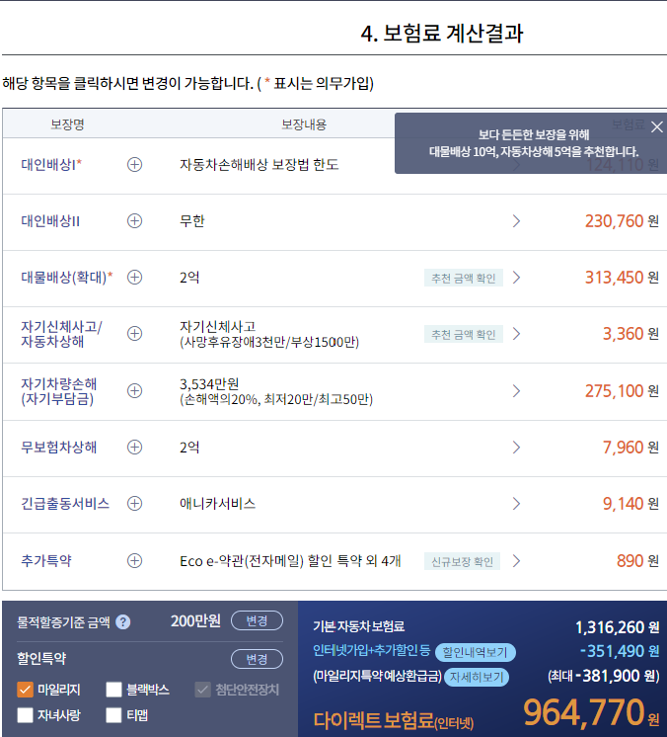Close the recommendation tooltip popup
The image size is (667, 737).
point(657,126)
